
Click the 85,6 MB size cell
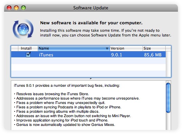pos(153,55)
